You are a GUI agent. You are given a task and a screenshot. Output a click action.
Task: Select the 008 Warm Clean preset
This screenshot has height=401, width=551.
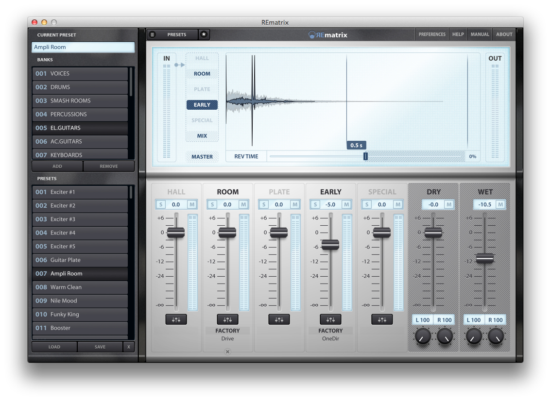click(79, 287)
